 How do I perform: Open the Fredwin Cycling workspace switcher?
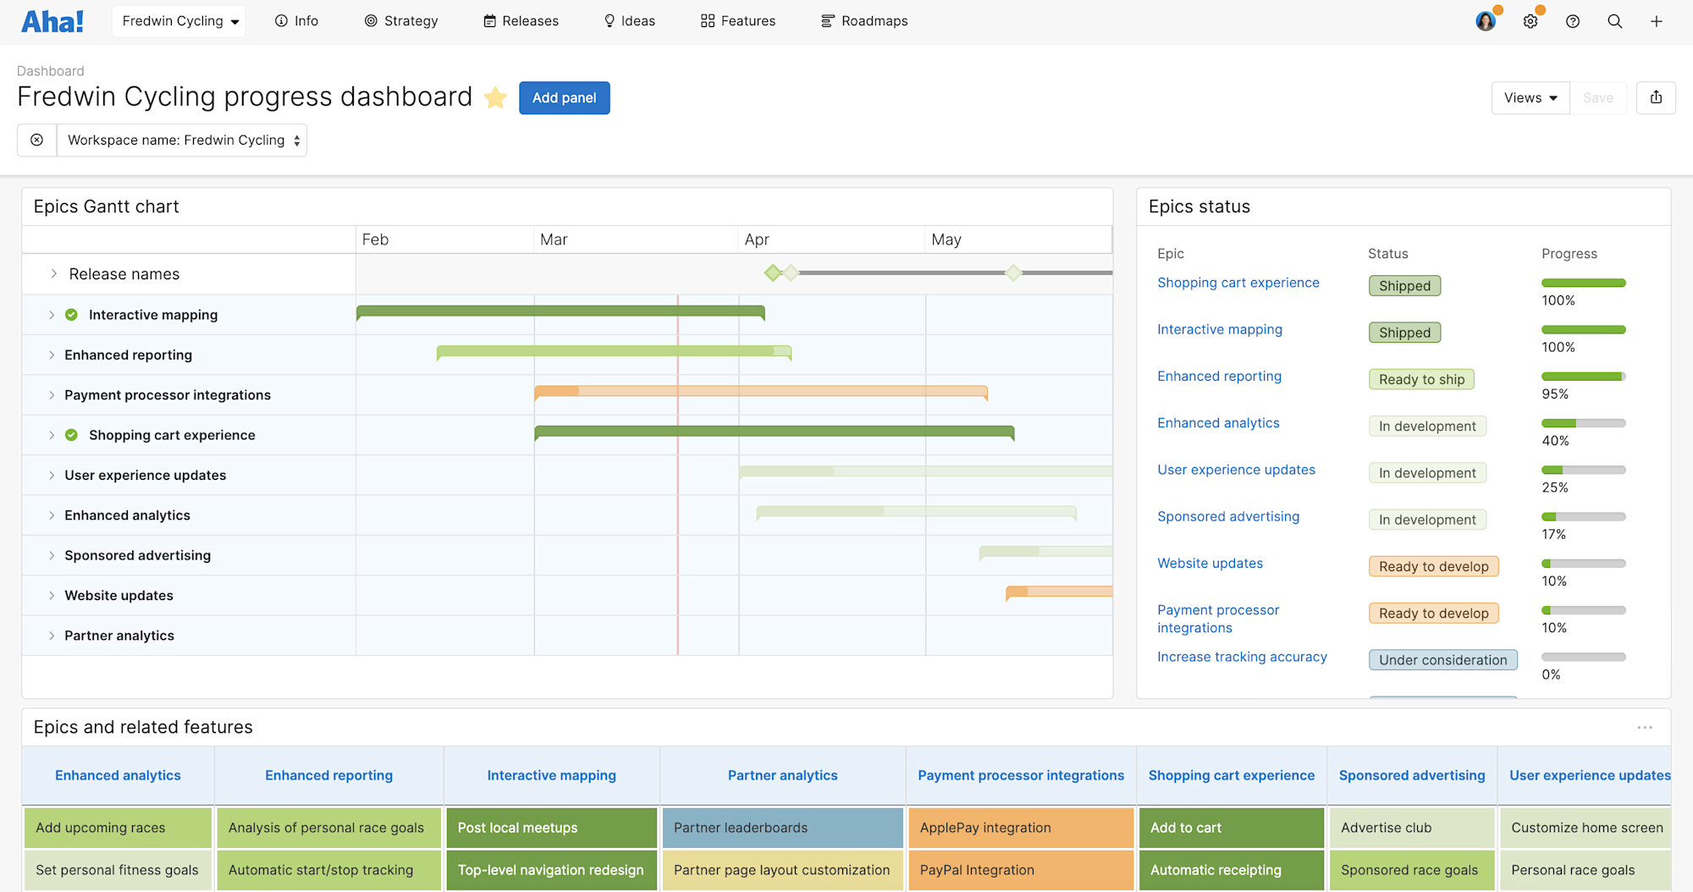click(178, 20)
